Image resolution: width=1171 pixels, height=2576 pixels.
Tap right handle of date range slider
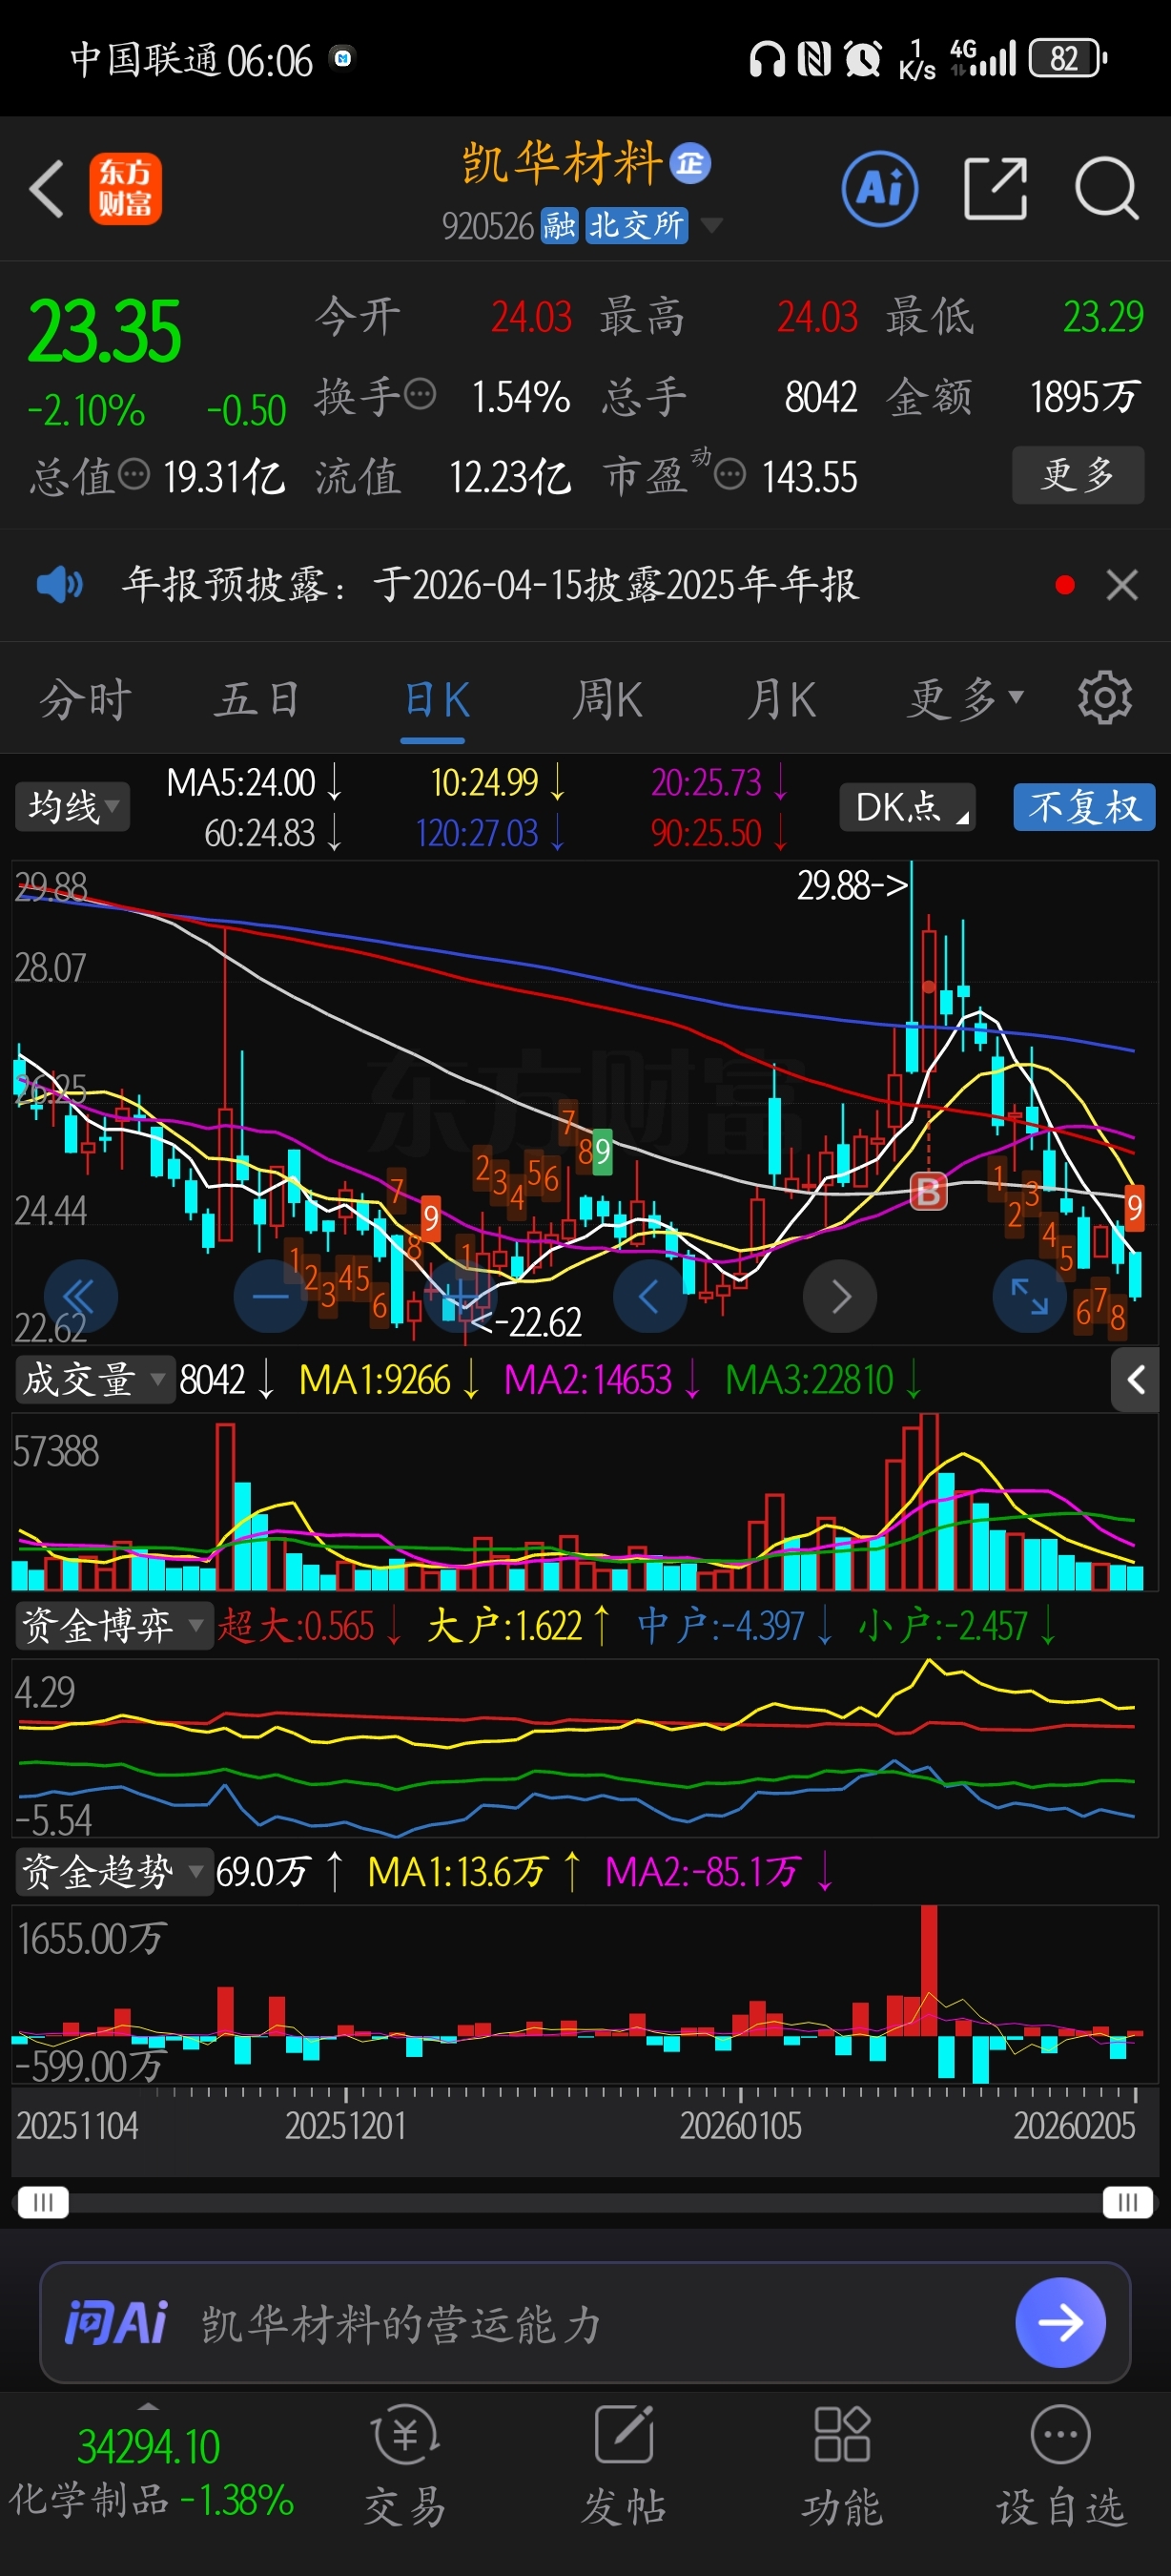pos(1128,2202)
